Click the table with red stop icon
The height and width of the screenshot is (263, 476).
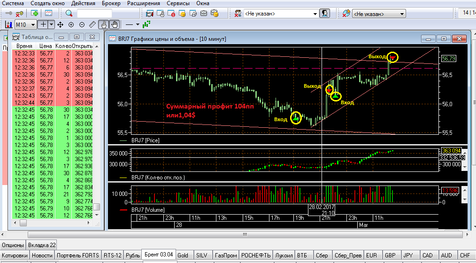click(x=171, y=13)
